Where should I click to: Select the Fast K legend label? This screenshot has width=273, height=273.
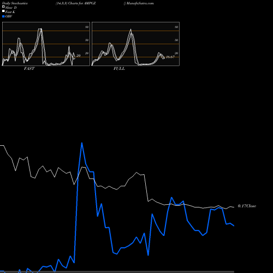(10, 12)
